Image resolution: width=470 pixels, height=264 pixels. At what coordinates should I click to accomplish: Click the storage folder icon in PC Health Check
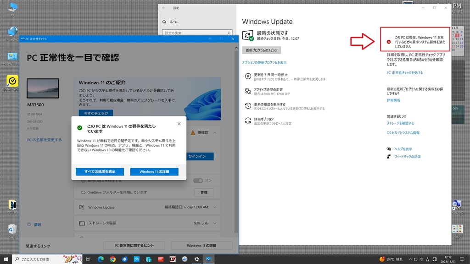[x=82, y=223]
